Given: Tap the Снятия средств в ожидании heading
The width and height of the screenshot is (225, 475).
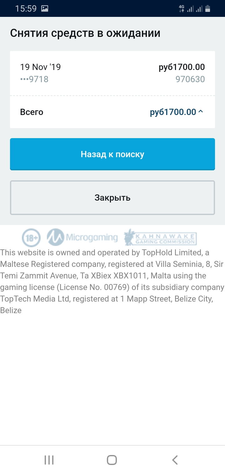Looking at the screenshot, I should (85, 33).
